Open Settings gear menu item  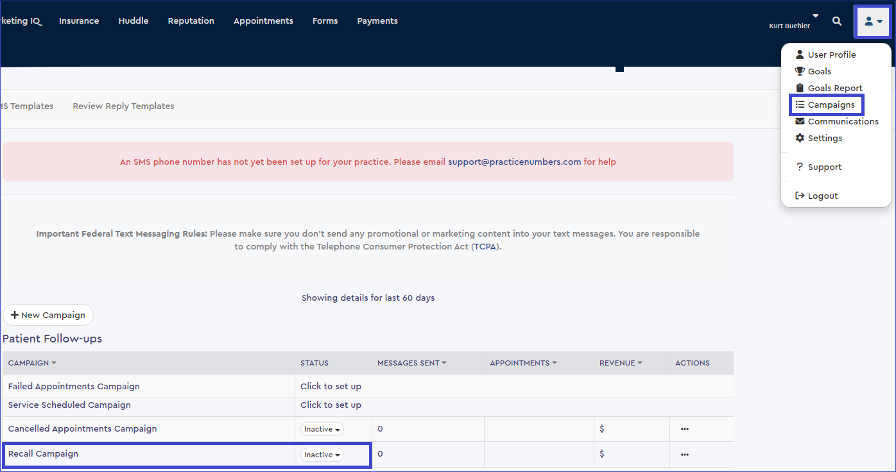coord(825,138)
